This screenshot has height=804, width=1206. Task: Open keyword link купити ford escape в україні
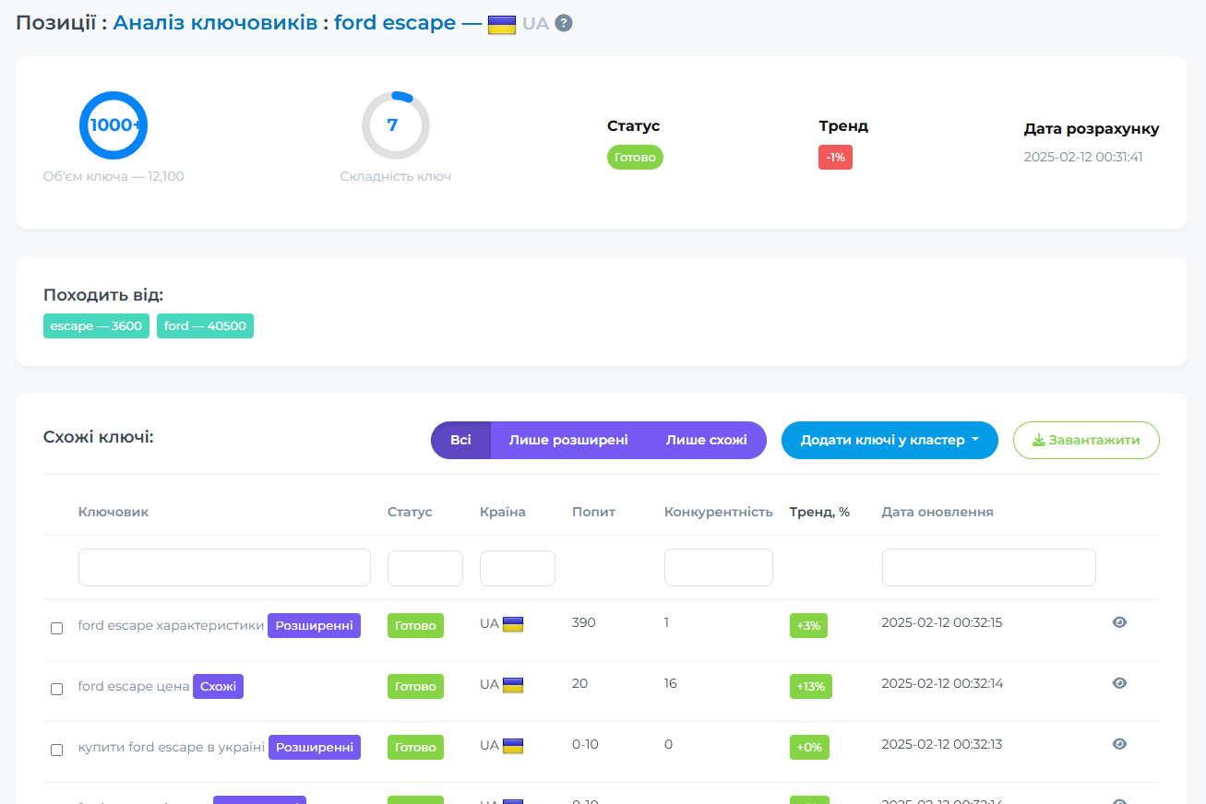coord(172,747)
